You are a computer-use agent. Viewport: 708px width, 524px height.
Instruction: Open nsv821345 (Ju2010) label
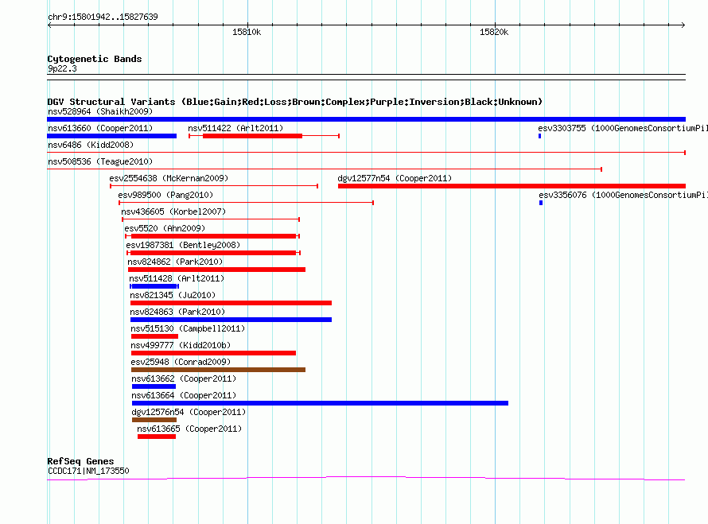pyautogui.click(x=173, y=295)
